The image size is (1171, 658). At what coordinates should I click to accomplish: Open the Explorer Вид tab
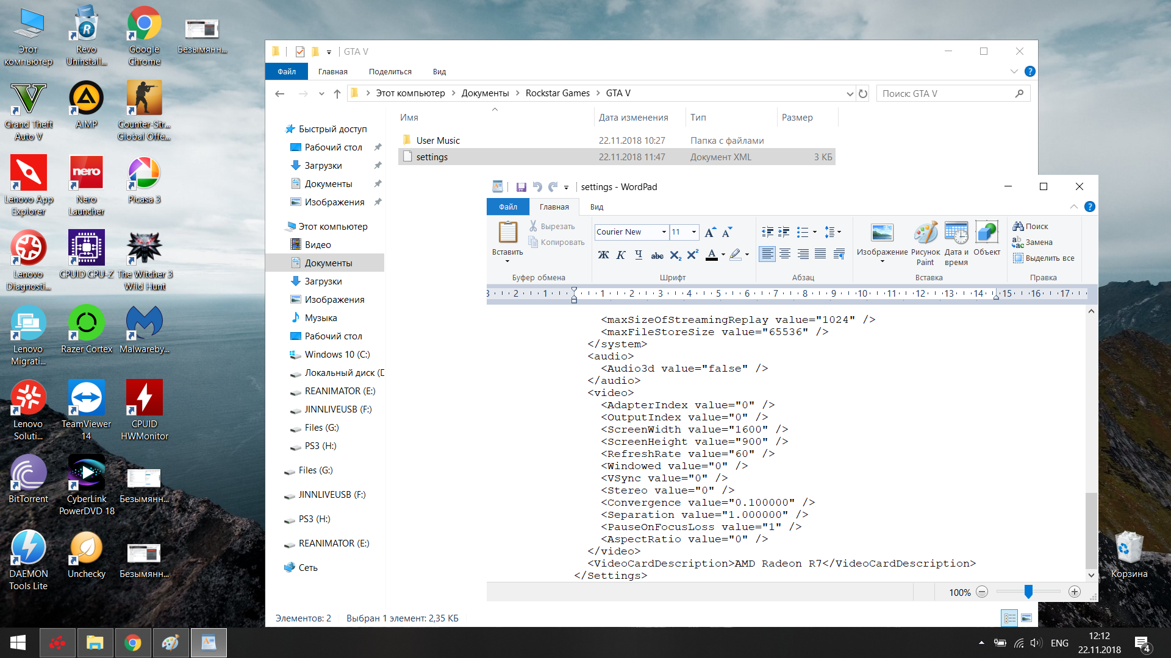(x=439, y=71)
